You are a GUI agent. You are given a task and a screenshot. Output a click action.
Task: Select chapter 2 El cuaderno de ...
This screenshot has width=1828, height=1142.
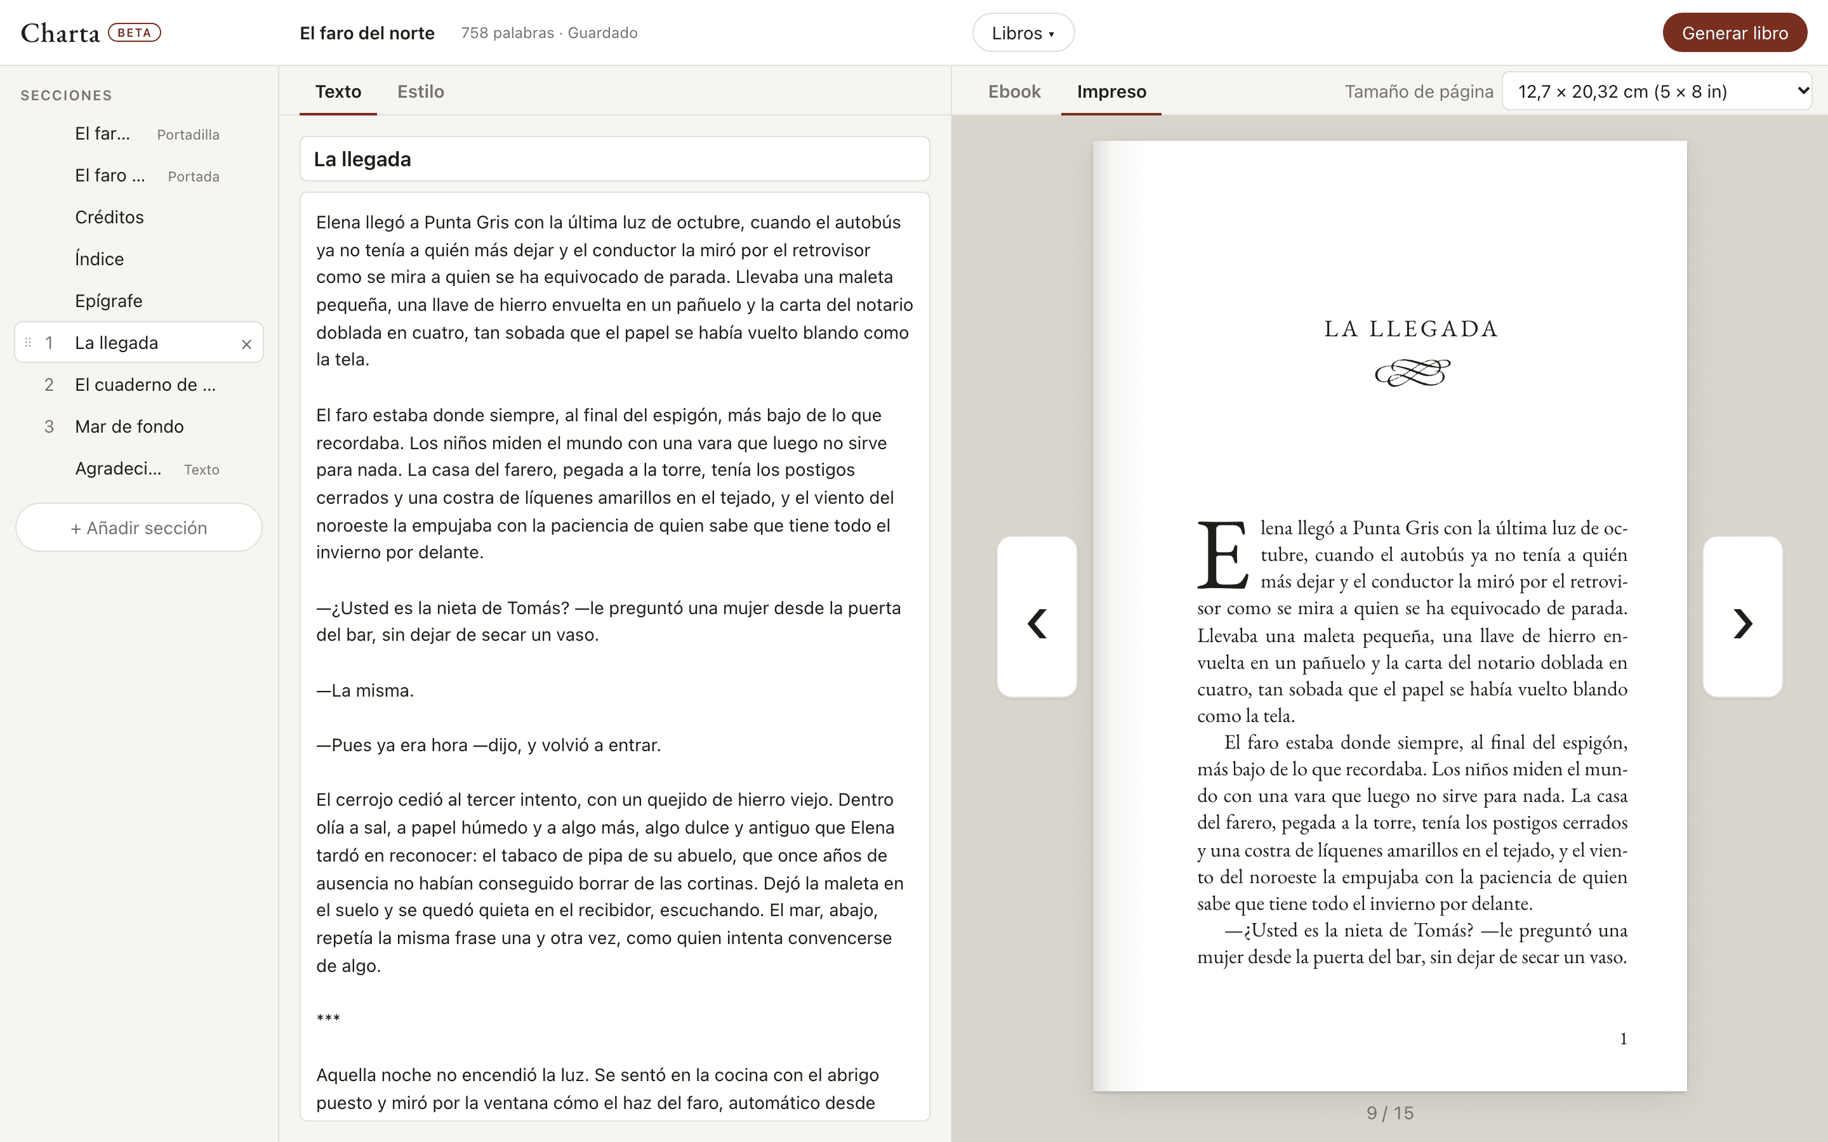point(139,384)
